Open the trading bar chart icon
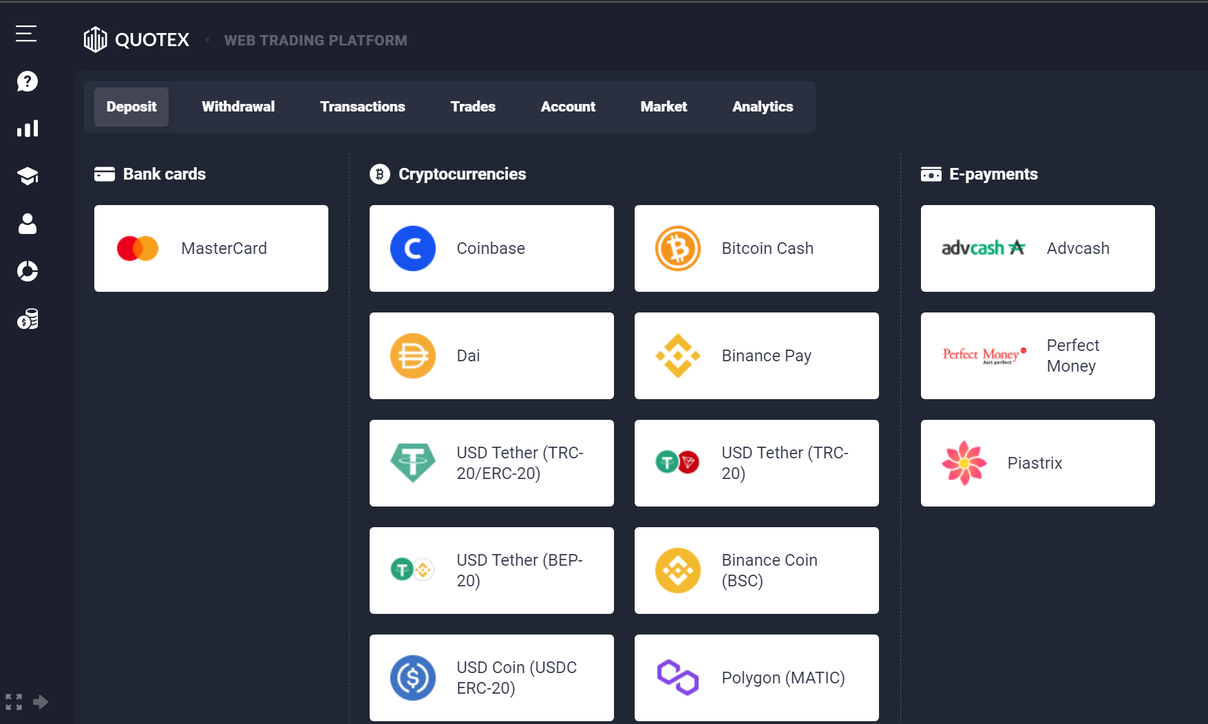The image size is (1208, 724). pyautogui.click(x=28, y=129)
